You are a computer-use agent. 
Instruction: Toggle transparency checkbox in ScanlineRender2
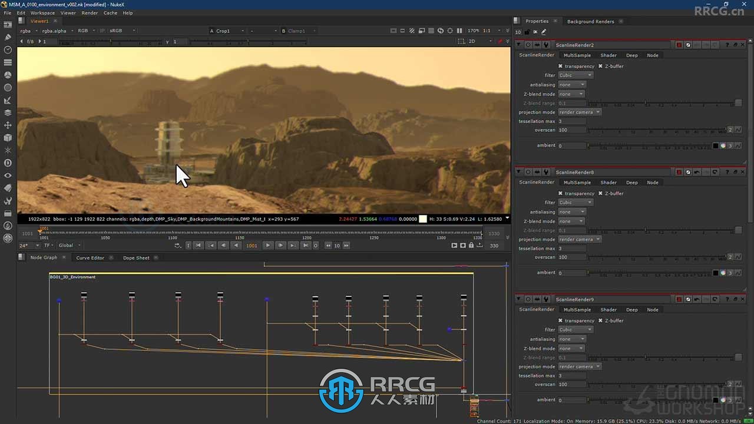coord(560,66)
